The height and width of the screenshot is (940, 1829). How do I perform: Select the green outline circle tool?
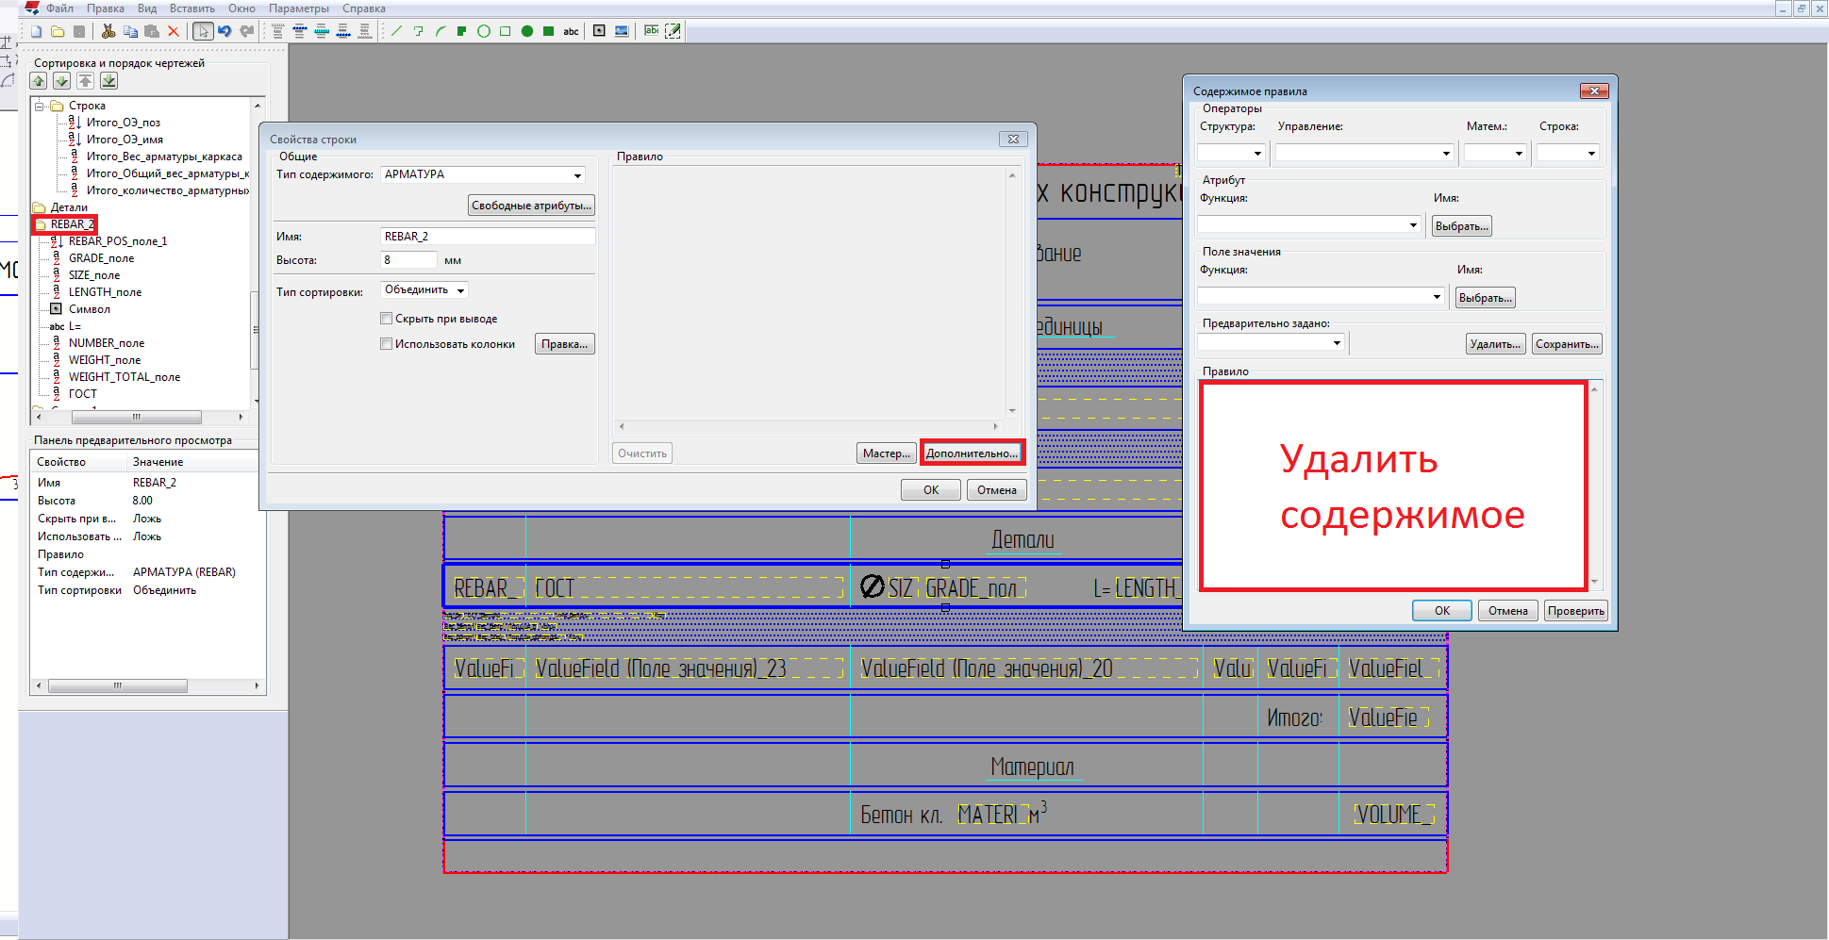click(484, 31)
